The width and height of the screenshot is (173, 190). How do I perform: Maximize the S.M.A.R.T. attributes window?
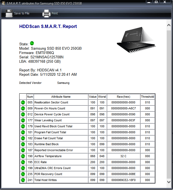click(156, 2)
